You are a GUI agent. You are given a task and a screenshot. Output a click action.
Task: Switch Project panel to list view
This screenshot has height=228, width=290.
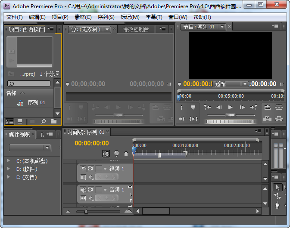tap(9, 122)
